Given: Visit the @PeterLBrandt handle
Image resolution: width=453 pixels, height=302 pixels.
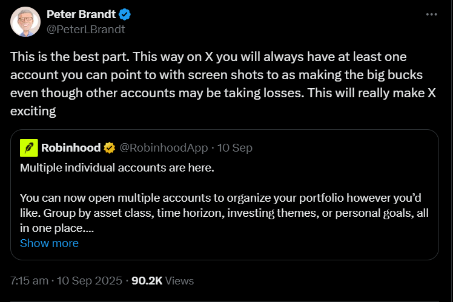Looking at the screenshot, I should [x=86, y=28].
